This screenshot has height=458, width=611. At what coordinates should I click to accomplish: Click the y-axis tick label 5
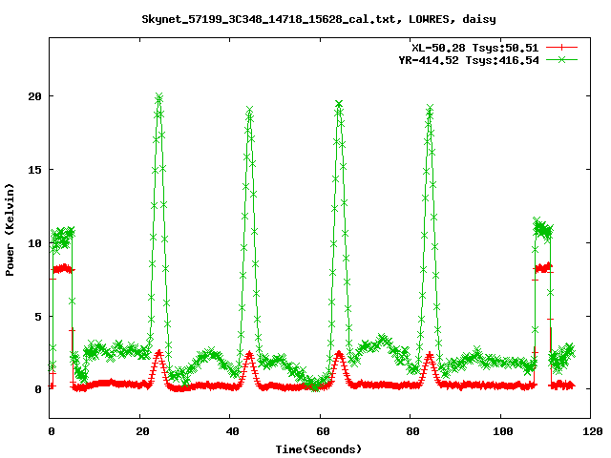click(38, 317)
